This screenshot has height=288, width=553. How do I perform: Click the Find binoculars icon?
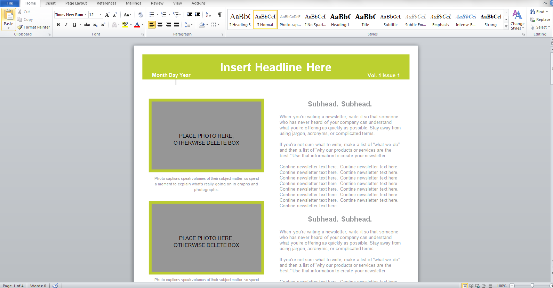tap(532, 12)
